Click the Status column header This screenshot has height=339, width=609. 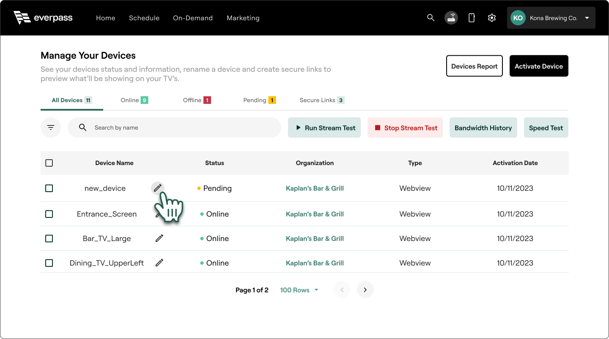click(214, 163)
